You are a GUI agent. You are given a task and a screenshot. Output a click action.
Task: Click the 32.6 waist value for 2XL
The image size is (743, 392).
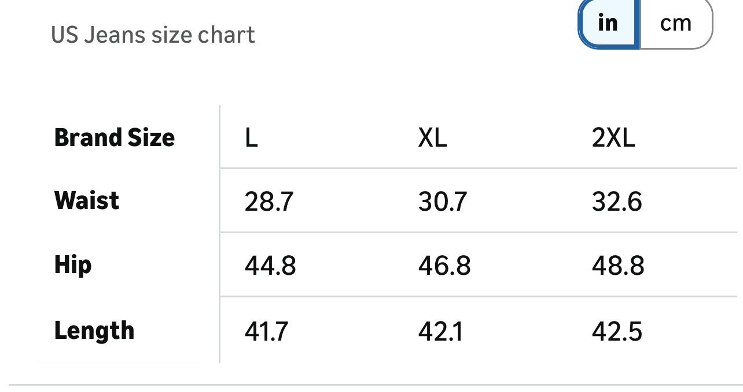[x=617, y=202]
